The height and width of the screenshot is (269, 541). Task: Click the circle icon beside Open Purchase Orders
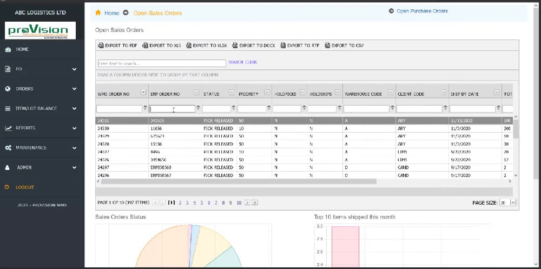(x=391, y=11)
